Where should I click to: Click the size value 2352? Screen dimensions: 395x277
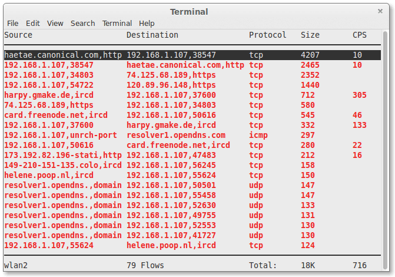tap(310, 75)
